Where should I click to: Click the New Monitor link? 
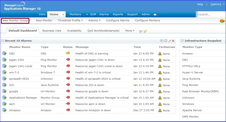(44, 20)
